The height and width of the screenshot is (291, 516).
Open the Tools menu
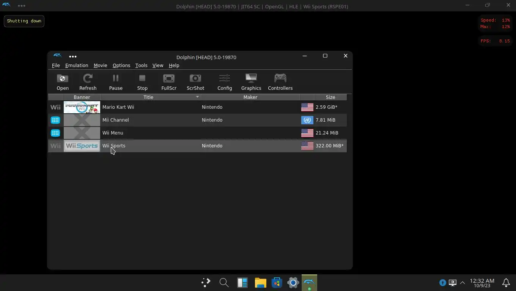(x=141, y=65)
